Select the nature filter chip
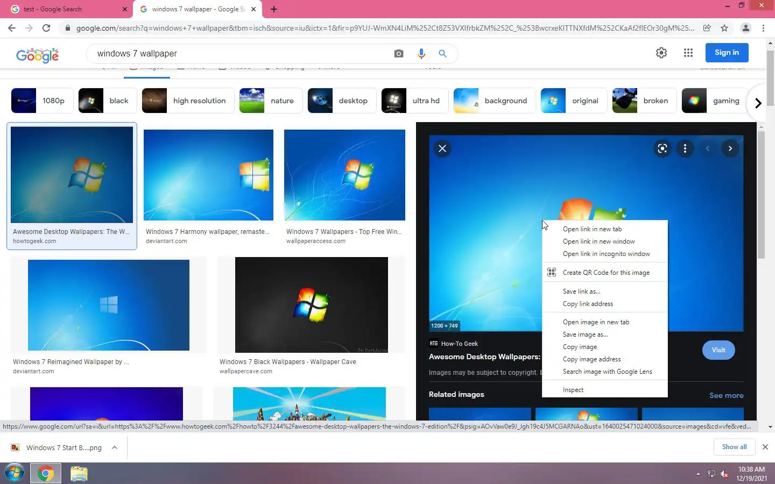 pyautogui.click(x=271, y=101)
